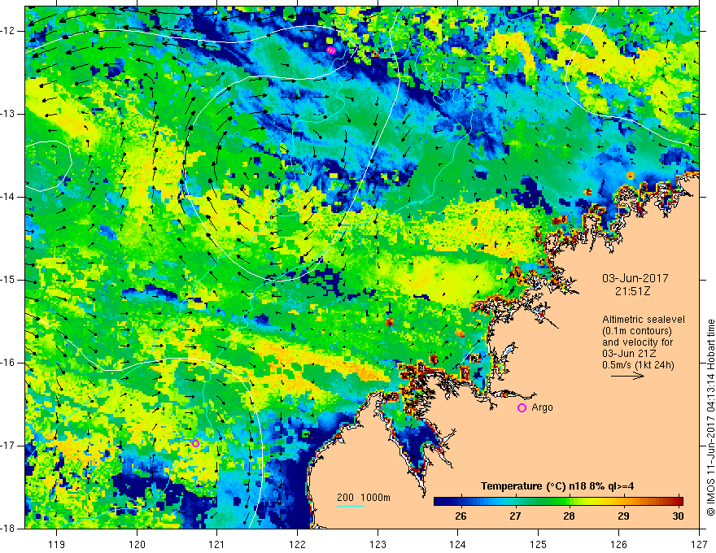Click longitude axis label 127

pyautogui.click(x=699, y=544)
